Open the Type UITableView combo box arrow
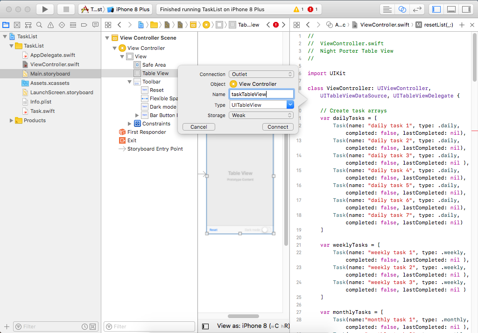The image size is (478, 333). (290, 105)
